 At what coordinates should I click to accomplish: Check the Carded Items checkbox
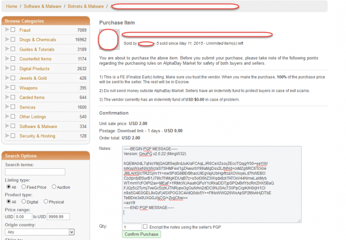click(x=13, y=97)
